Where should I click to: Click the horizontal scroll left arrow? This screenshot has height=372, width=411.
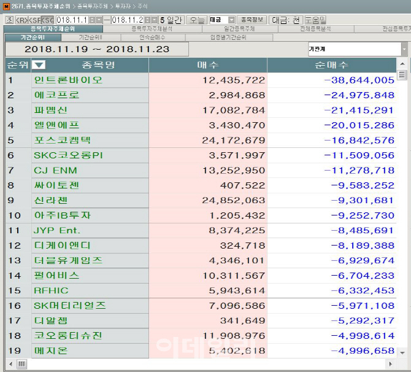pos(6,364)
